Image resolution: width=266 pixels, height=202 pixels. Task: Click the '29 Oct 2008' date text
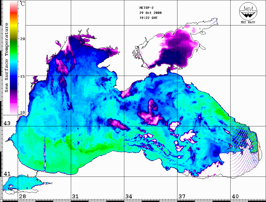click(151, 13)
